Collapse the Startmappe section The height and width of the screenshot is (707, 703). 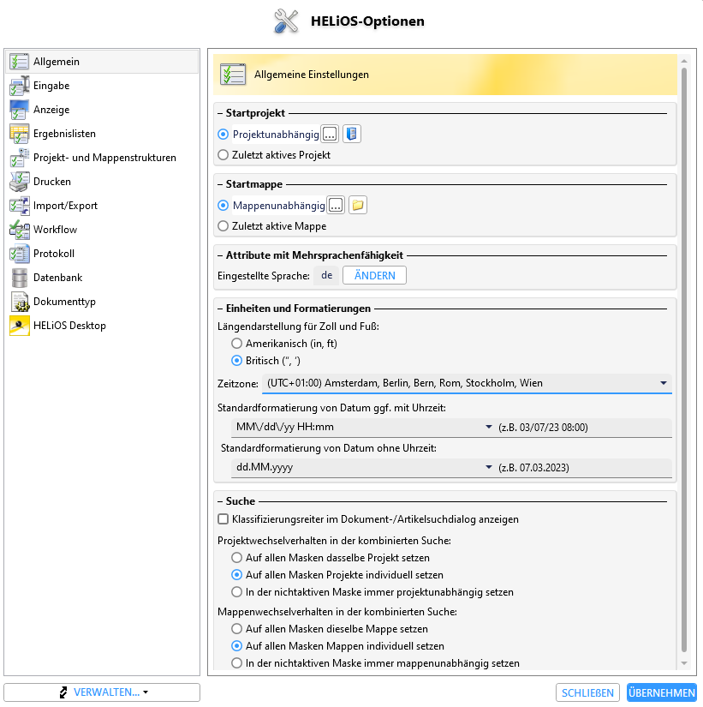pyautogui.click(x=220, y=184)
